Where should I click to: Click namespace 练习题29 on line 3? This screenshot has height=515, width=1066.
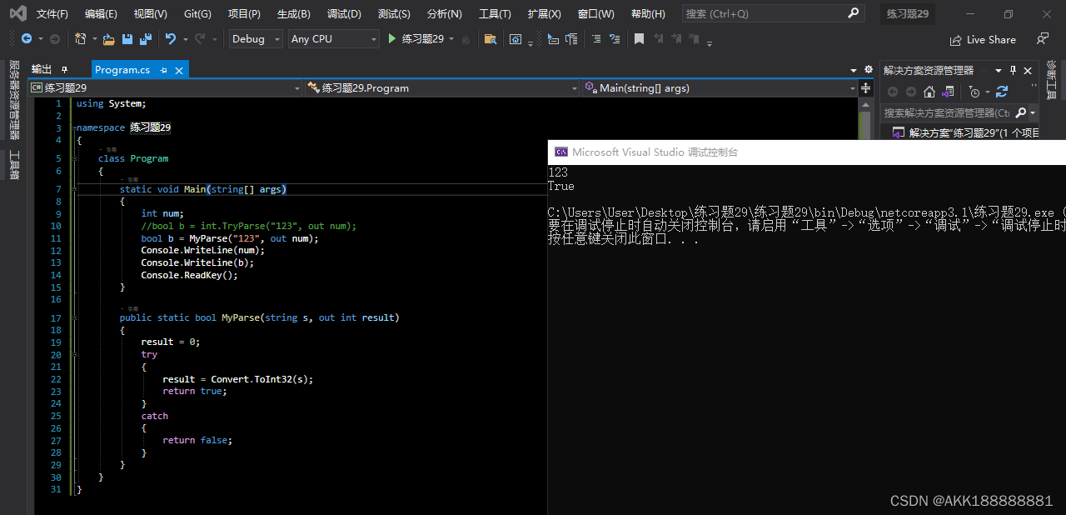coord(123,127)
